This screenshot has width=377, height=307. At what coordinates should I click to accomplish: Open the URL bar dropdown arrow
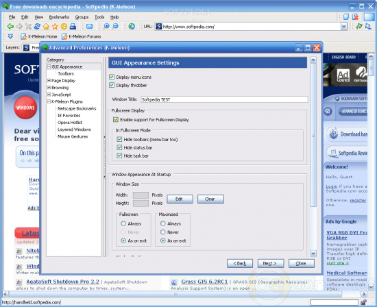(x=344, y=27)
